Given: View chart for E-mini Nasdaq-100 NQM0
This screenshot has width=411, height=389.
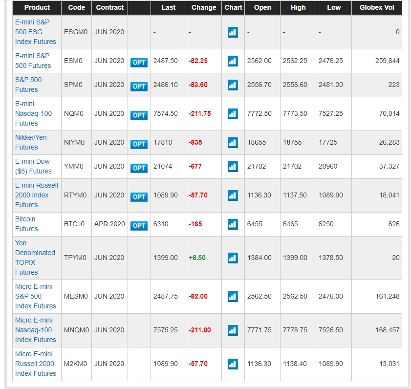Looking at the screenshot, I should [233, 114].
